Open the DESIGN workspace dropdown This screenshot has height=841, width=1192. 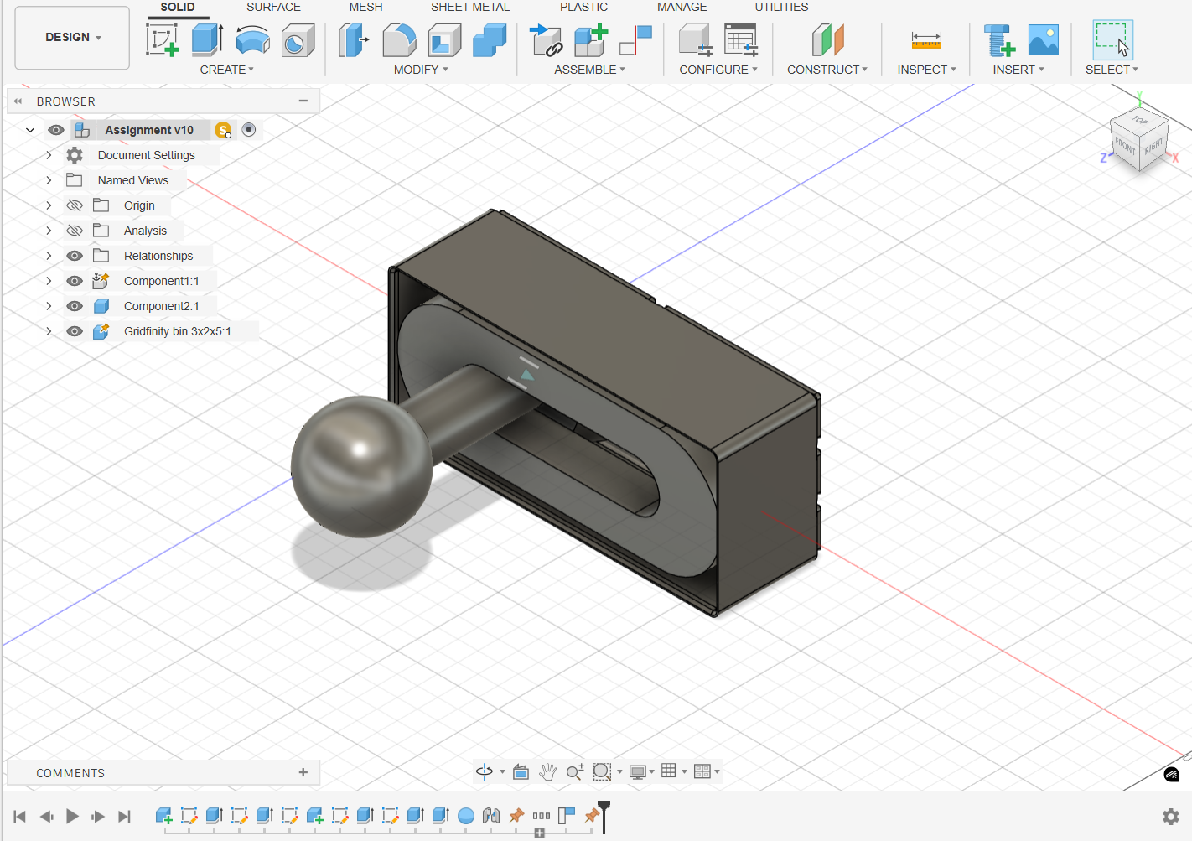[x=73, y=38]
